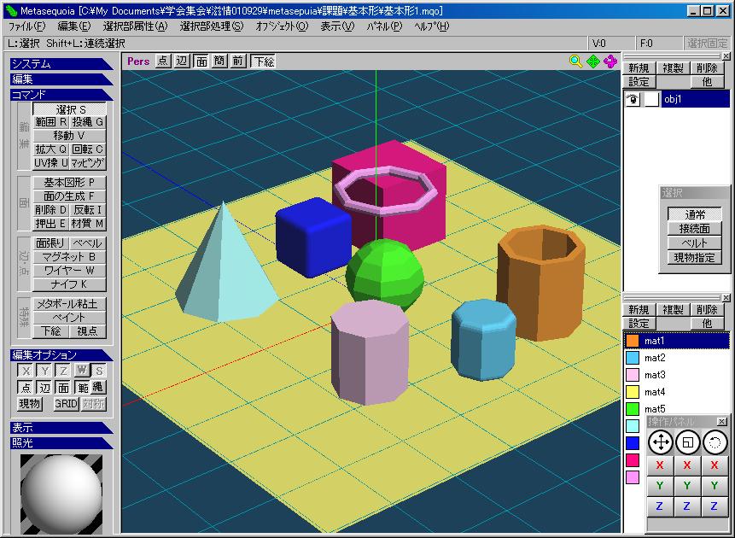Toggle 下絵 display in viewport header
This screenshot has height=538, width=735.
pos(263,61)
